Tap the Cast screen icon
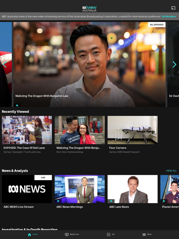Viewport: 179px width, 239px height. [173, 8]
